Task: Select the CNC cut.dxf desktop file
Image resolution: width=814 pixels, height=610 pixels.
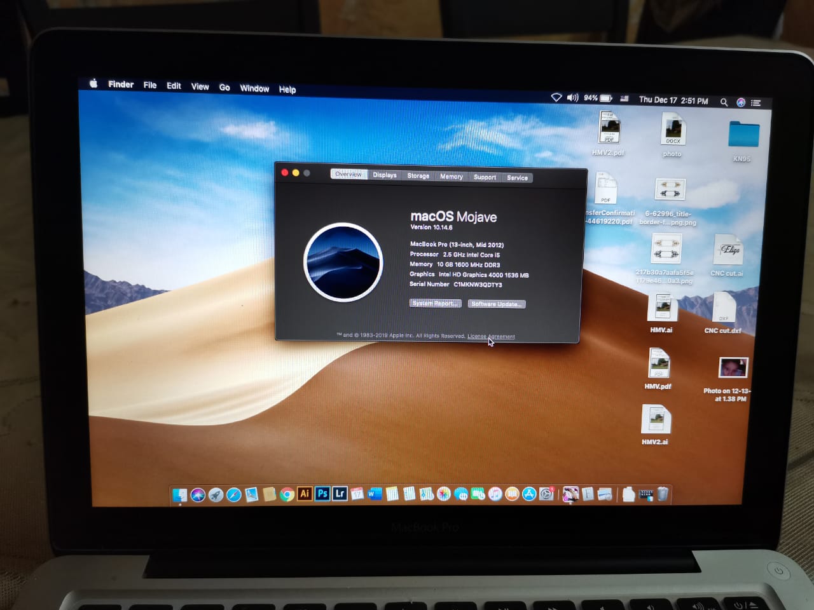Action: click(x=723, y=313)
